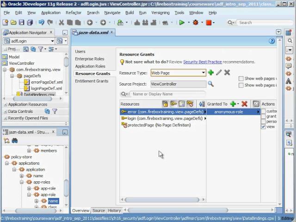Click the binoculars find icon in Structure
Image resolution: width=296 pixels, height=222 pixels.
coord(14,141)
